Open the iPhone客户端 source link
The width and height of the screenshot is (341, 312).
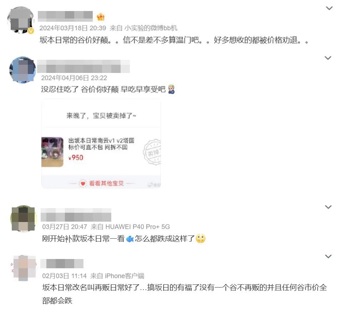124,276
